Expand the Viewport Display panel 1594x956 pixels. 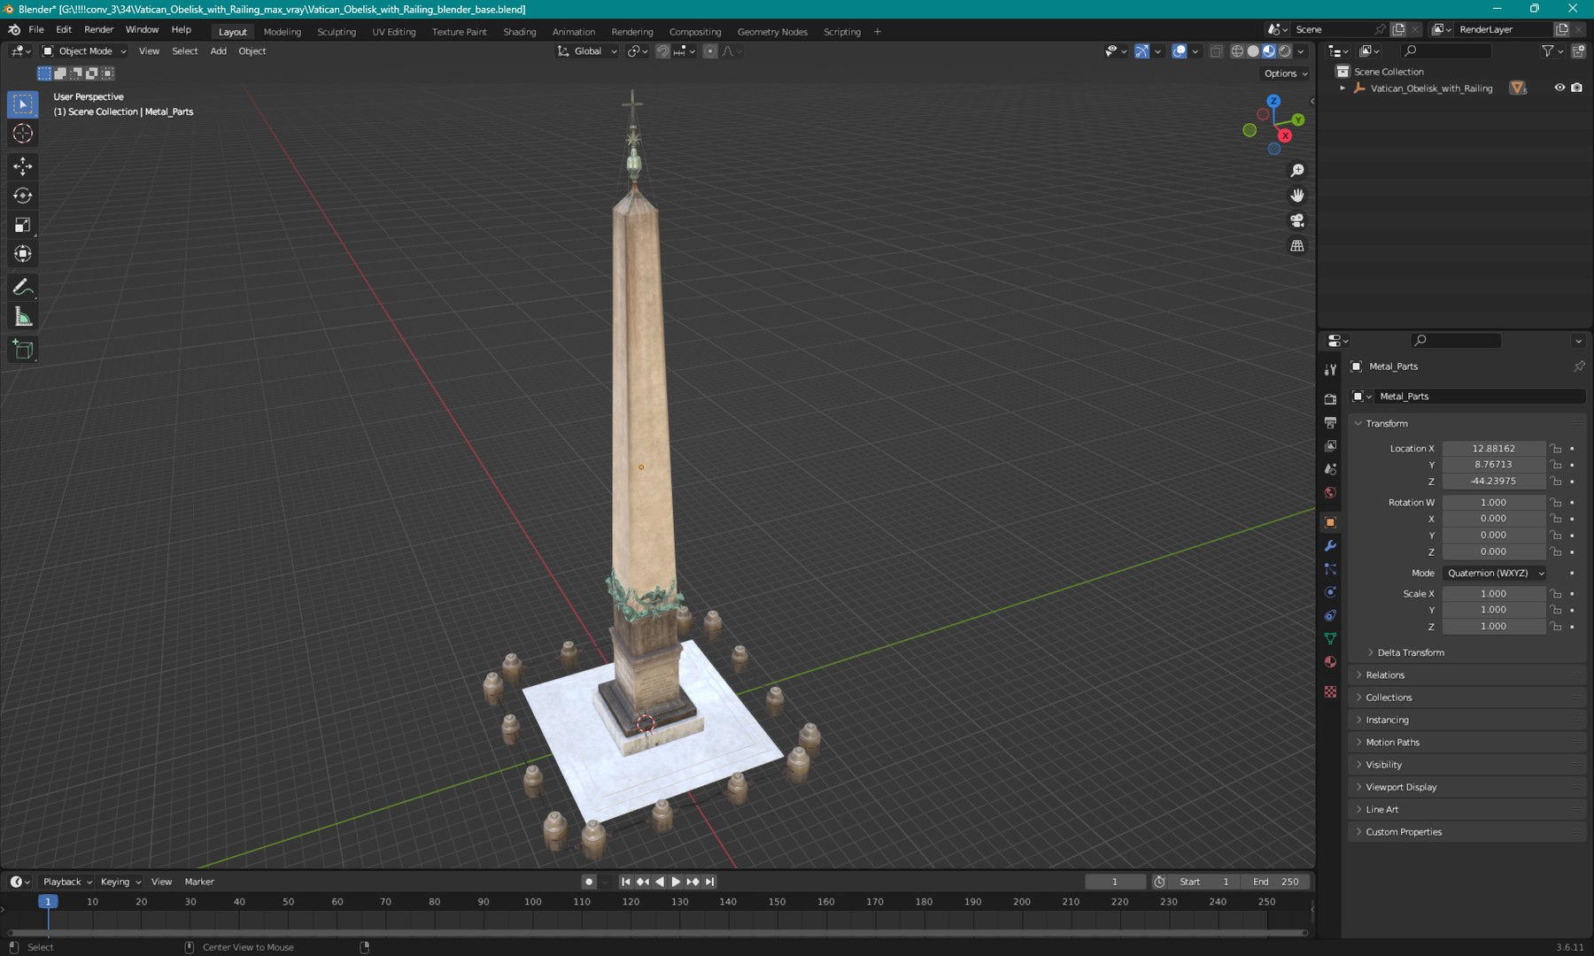pos(1400,787)
